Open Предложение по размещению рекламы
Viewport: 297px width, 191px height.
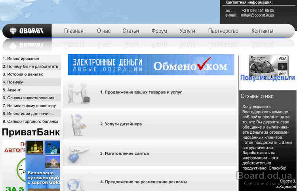tap(144, 182)
